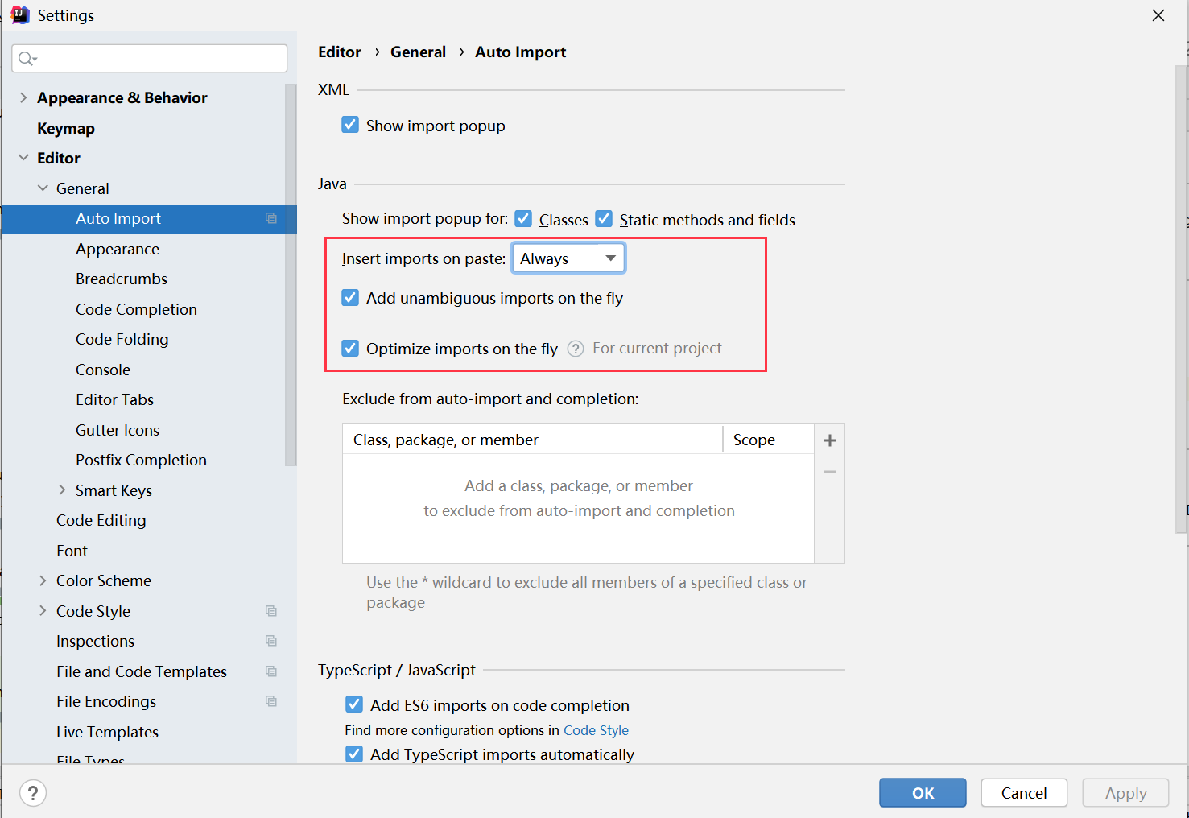Click the project-level icon beside File and Code Templates
1189x818 pixels.
[x=271, y=671]
